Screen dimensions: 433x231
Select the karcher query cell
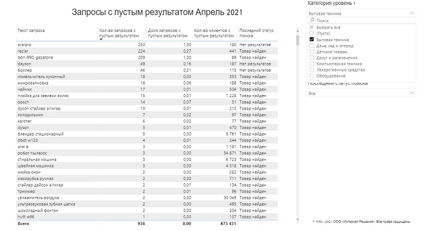click(24, 121)
